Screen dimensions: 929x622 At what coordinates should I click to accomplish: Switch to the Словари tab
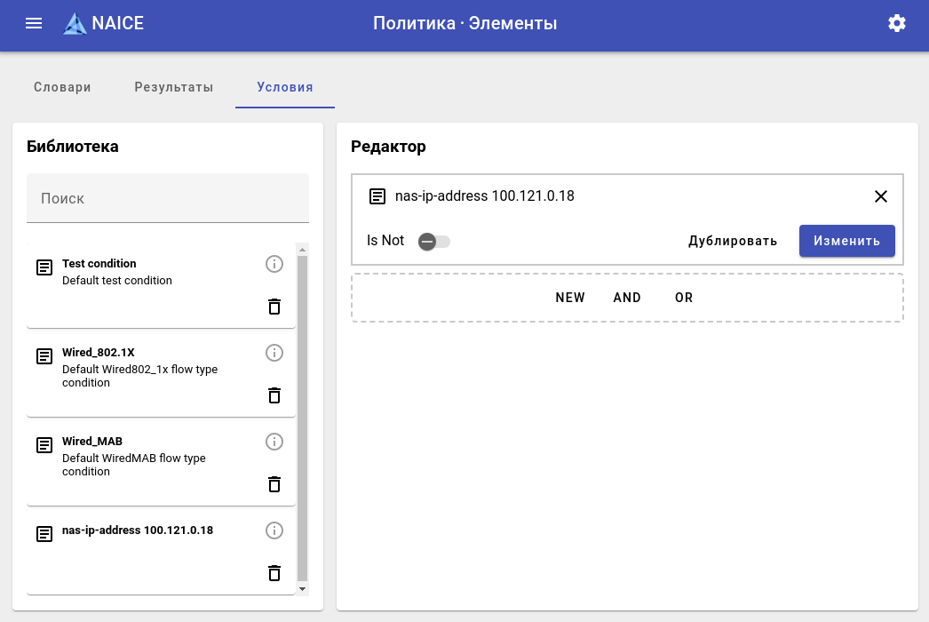point(62,87)
